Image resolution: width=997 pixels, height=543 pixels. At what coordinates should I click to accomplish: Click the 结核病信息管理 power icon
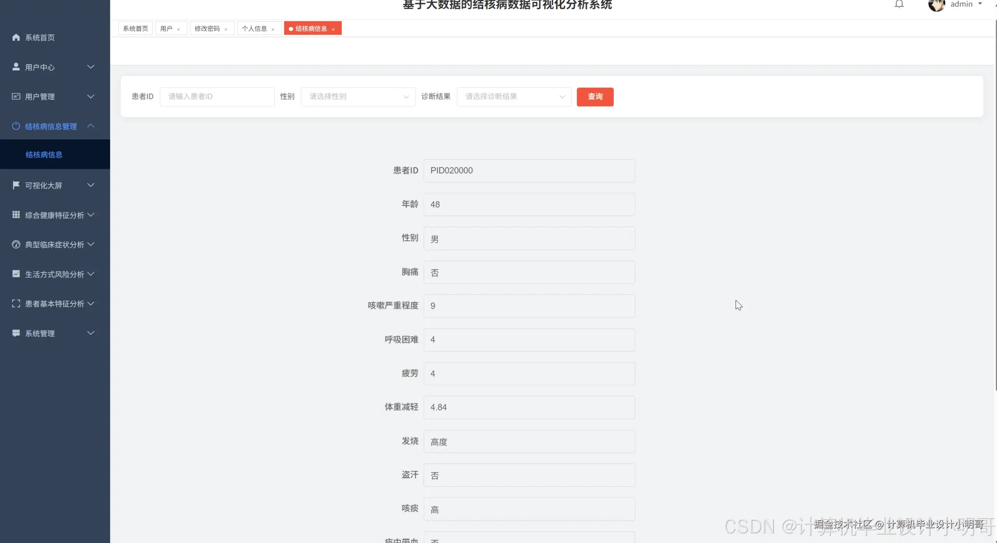pos(15,126)
